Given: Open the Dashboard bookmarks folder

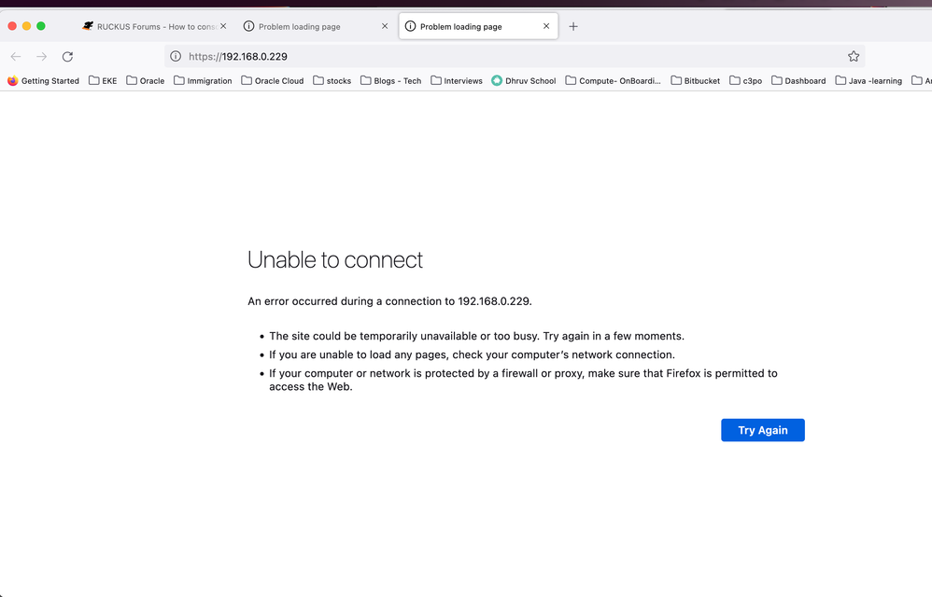Looking at the screenshot, I should [x=798, y=81].
